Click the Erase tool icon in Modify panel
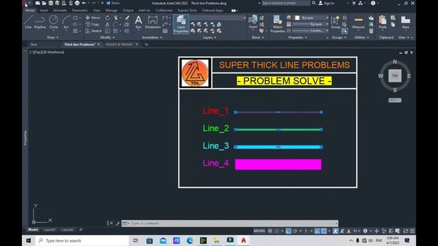This screenshot has height=246, width=438. (x=127, y=18)
